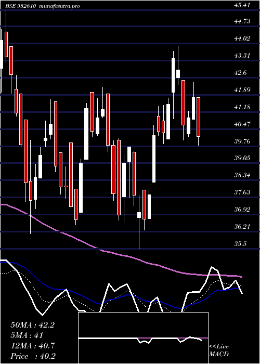Click the 43.31 price axis label
Screen dimensions: 260x364
[242, 56]
